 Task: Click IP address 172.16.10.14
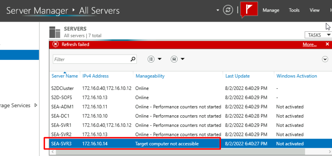coord(95,144)
